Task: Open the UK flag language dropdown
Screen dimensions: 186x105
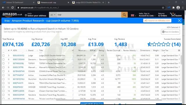Action: click(x=133, y=15)
